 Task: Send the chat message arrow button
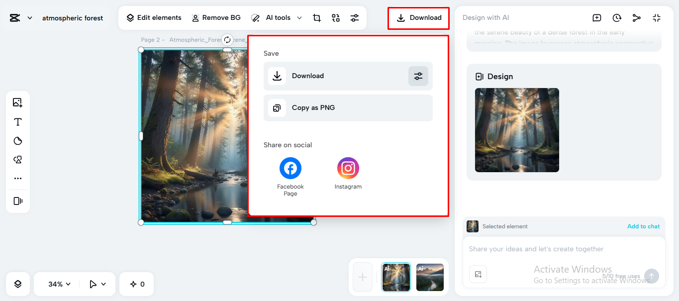tap(652, 276)
